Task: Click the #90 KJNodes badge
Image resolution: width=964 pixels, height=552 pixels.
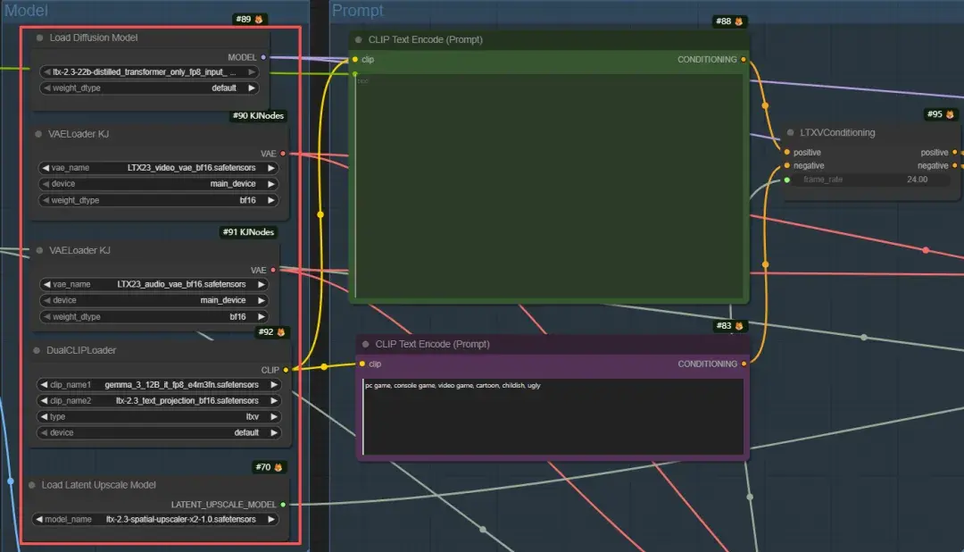Action: coord(258,115)
